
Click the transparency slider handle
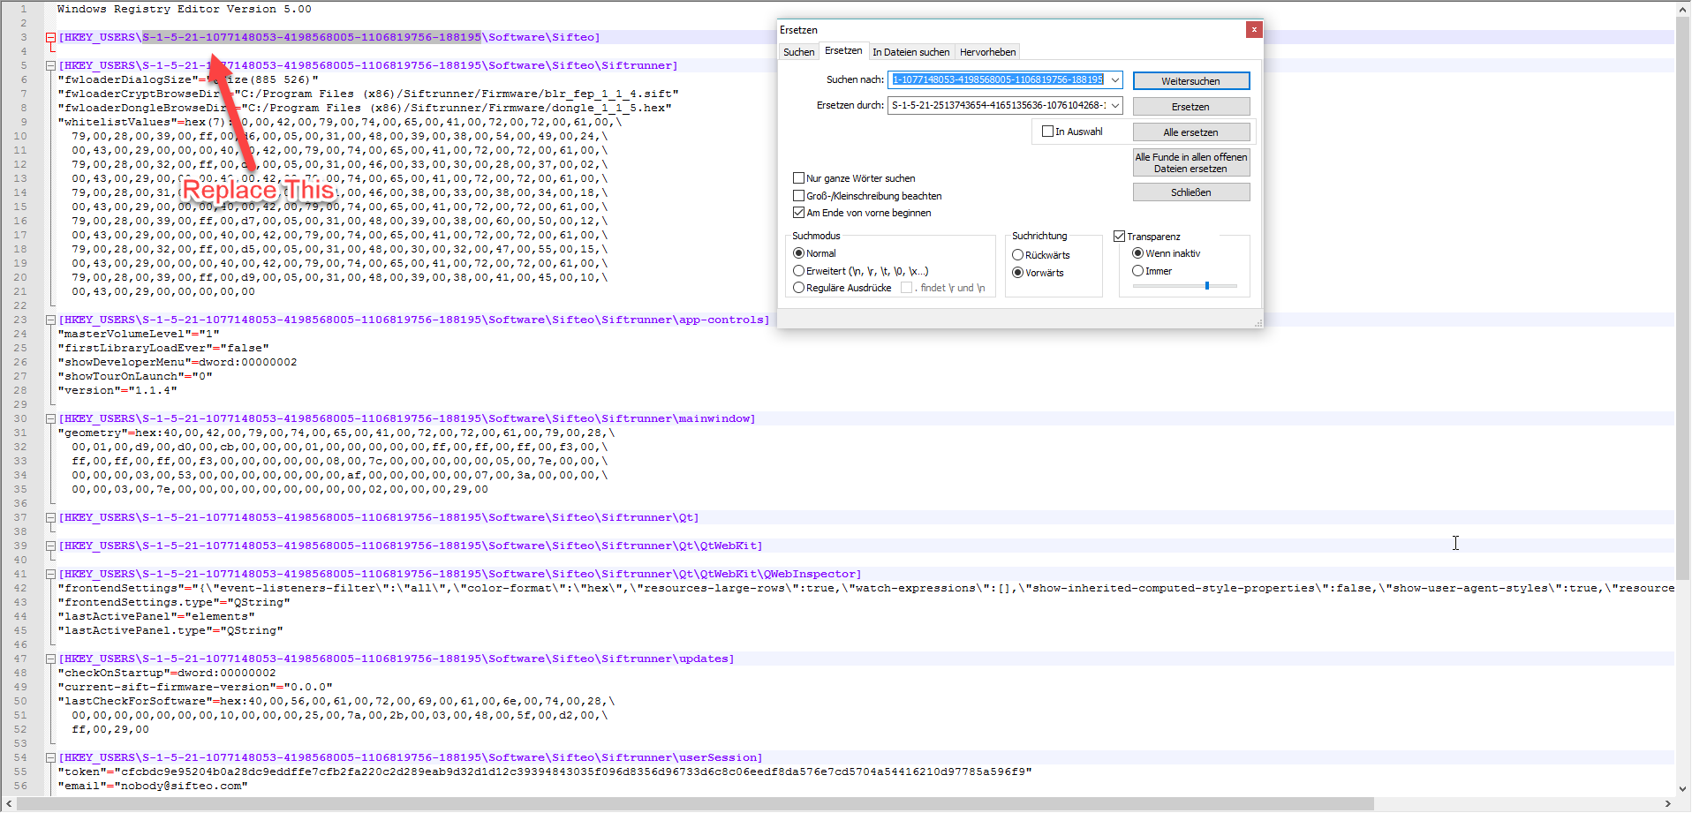click(x=1207, y=286)
